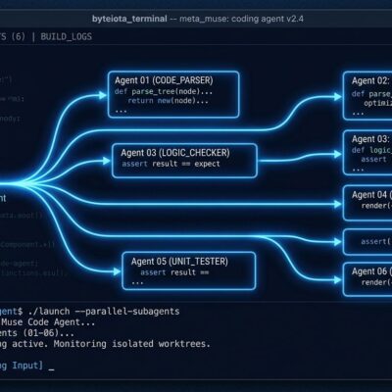Click the 'byteiota_terminal' window title text

(x=129, y=19)
